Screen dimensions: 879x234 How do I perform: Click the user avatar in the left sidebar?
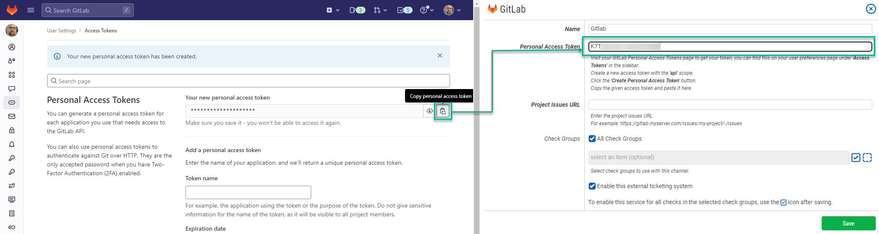pyautogui.click(x=12, y=30)
